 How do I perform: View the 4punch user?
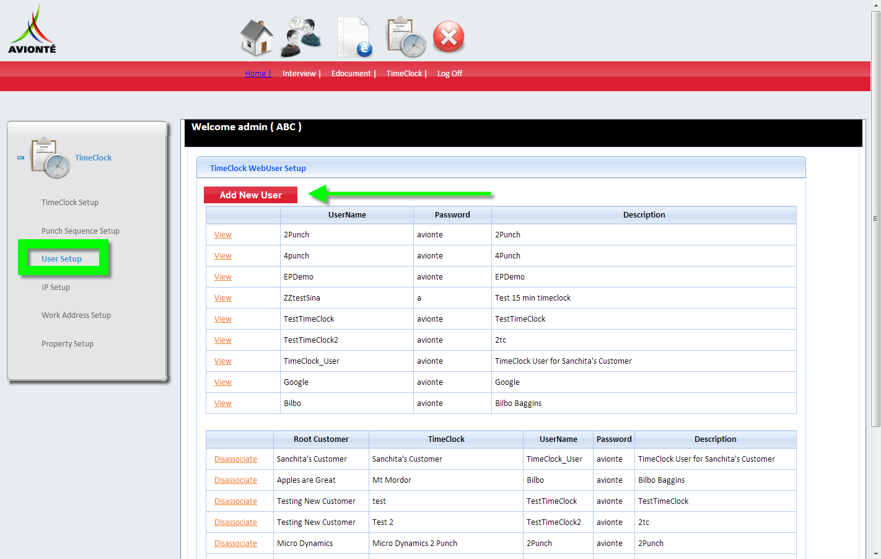coord(223,256)
